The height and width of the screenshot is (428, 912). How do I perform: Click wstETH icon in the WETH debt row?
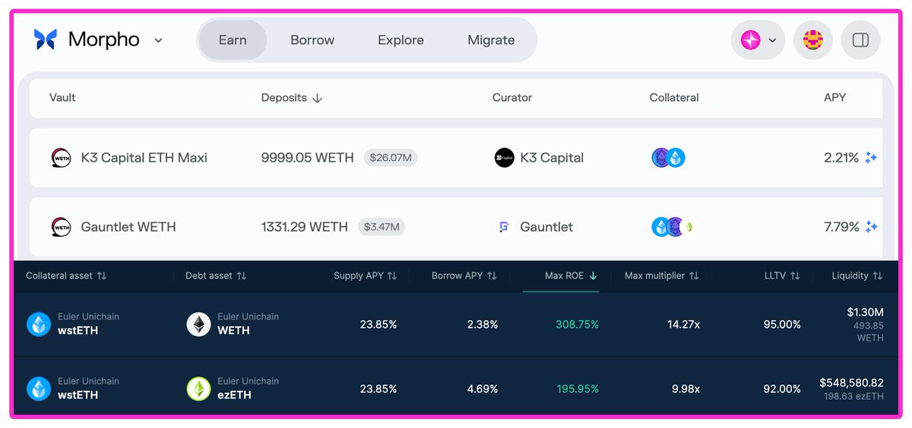click(38, 325)
